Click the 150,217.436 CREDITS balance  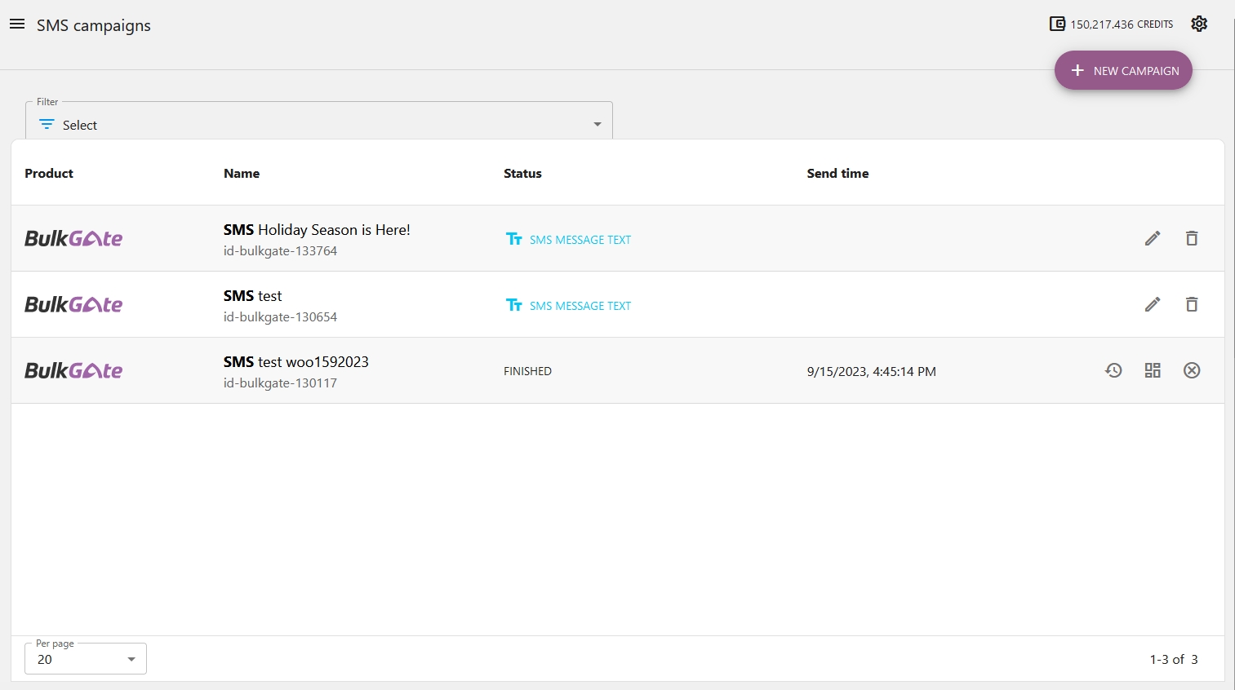[x=1122, y=24]
